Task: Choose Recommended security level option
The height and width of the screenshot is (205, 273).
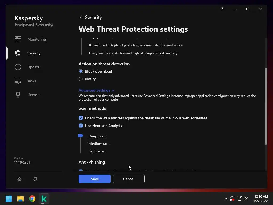Action: click(136, 45)
